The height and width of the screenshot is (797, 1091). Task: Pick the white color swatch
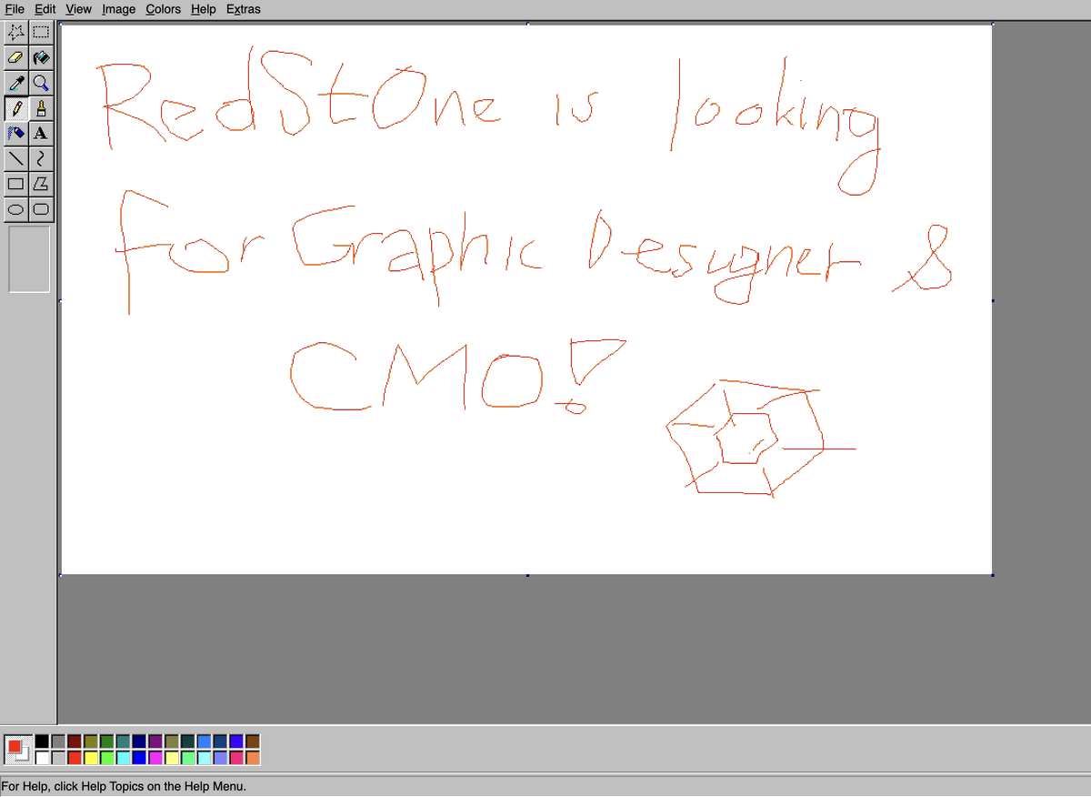(42, 758)
